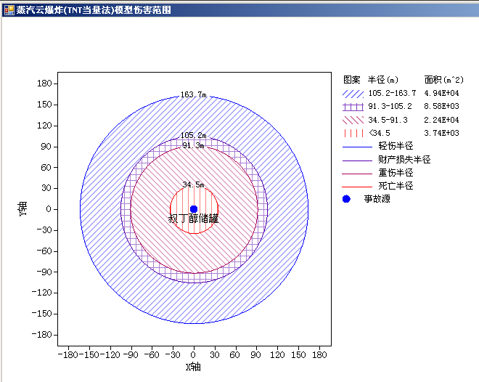The width and height of the screenshot is (479, 382).
Task: Click the 半径(m) column header
Action: pos(383,80)
